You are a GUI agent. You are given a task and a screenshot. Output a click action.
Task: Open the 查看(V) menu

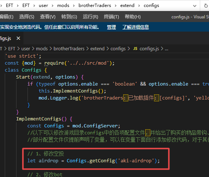tap(48, 17)
